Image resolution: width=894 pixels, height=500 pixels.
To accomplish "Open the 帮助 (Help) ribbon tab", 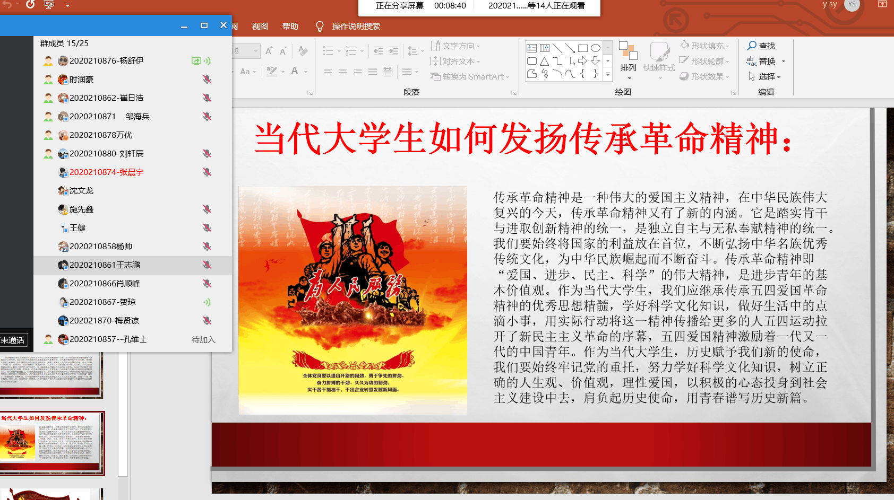I will click(x=290, y=27).
